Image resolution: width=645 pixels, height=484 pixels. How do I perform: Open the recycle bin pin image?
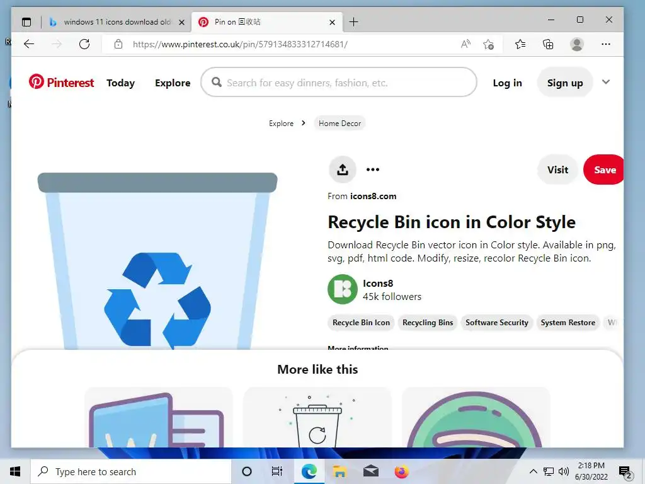157,261
